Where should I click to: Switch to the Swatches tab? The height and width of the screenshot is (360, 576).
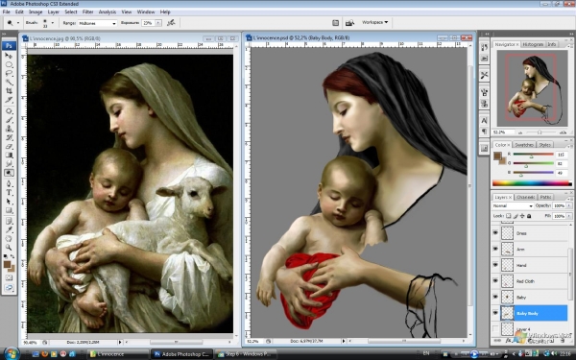tap(524, 145)
